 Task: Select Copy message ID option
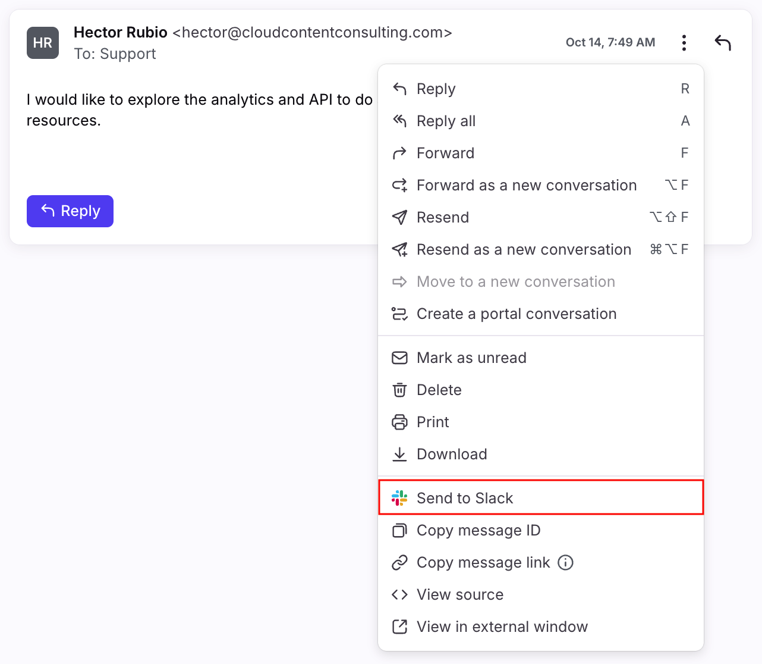478,530
